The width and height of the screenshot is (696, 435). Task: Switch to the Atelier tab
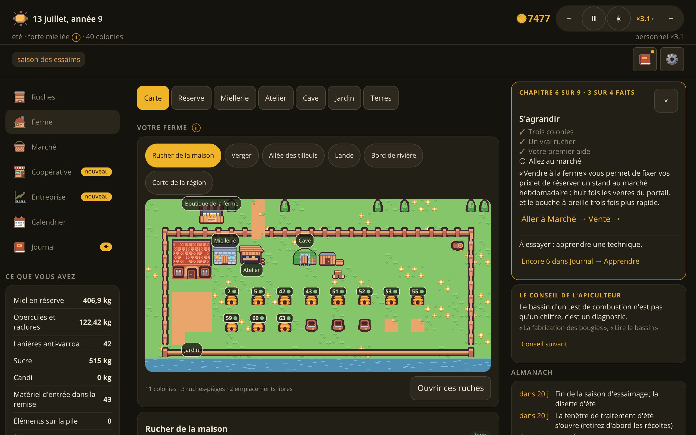(x=276, y=98)
